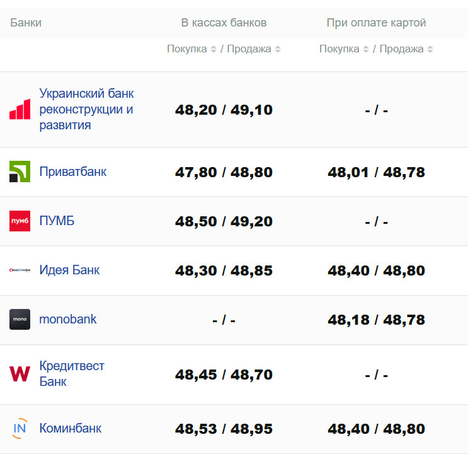Open the monobank link

[68, 319]
